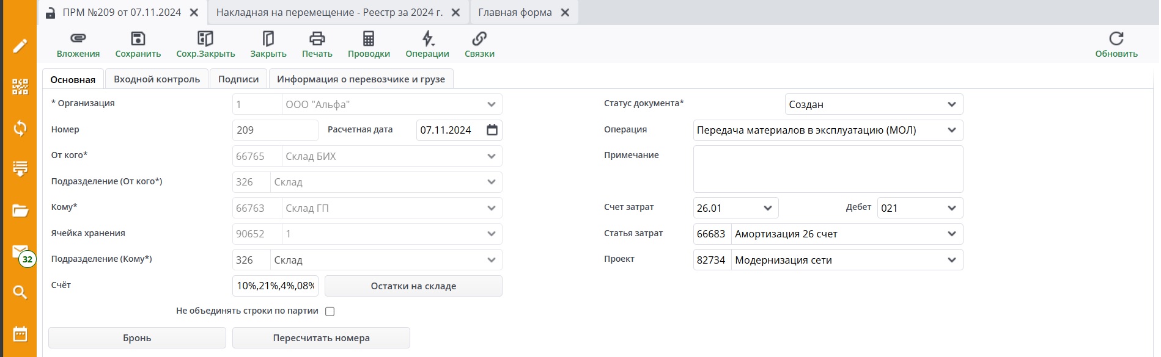
Task: Open Проводки calculator icon
Action: [369, 38]
